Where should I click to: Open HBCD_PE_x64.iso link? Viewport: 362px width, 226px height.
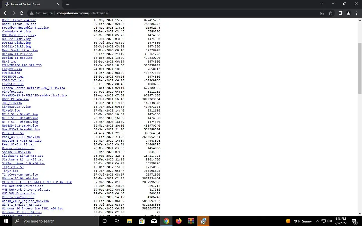pos(16,99)
